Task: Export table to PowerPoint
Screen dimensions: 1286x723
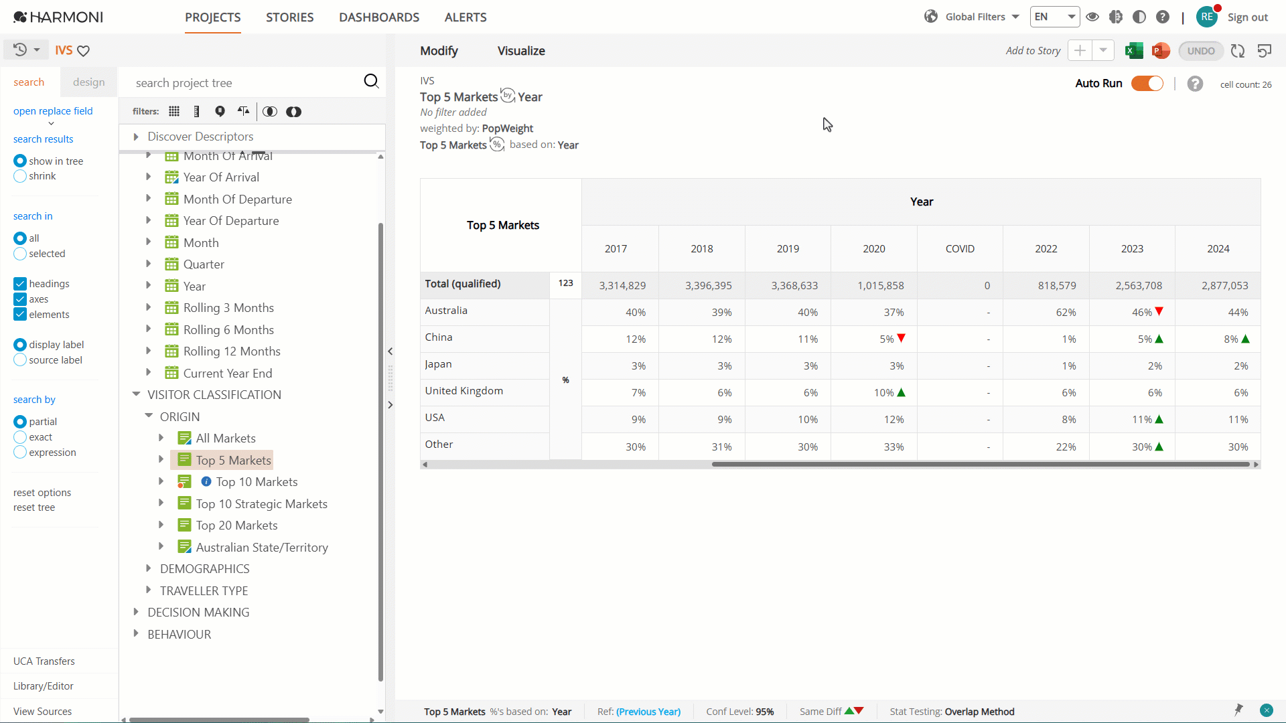Action: tap(1161, 51)
